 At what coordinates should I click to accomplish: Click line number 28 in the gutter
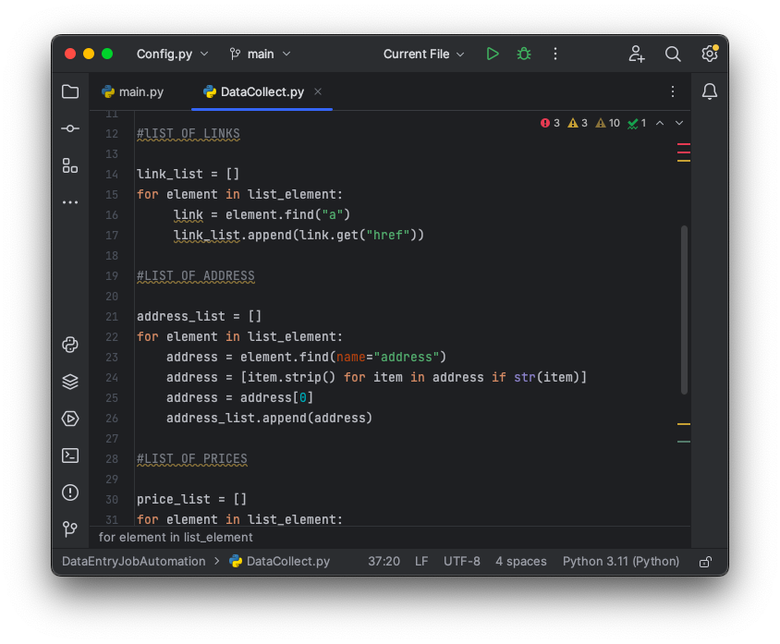click(112, 459)
